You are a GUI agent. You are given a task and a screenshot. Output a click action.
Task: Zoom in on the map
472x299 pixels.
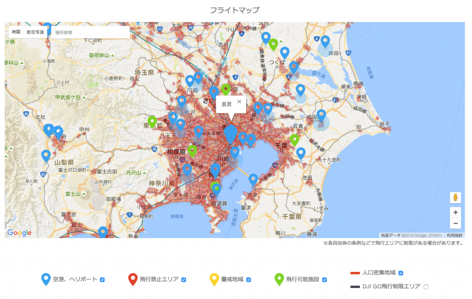coord(455,212)
